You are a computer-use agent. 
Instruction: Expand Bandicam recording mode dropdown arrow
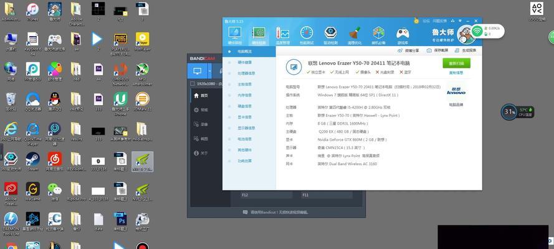click(x=210, y=71)
